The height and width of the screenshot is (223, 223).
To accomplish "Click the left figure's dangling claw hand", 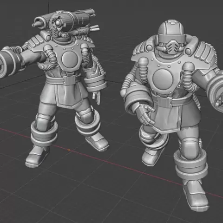I will coord(96,97).
